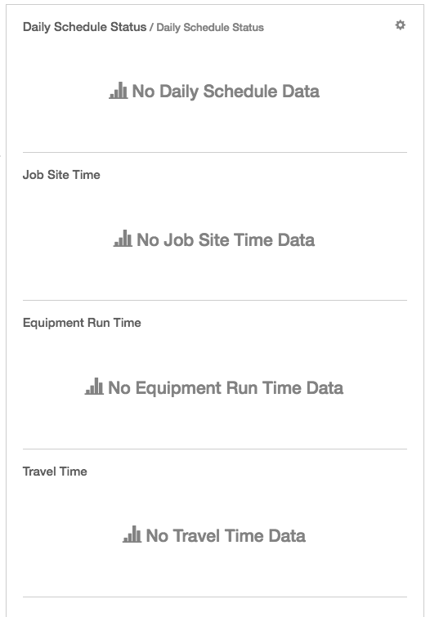Click the divider line above Job Site Time
Screen dimensions: 430x617
[215, 152]
